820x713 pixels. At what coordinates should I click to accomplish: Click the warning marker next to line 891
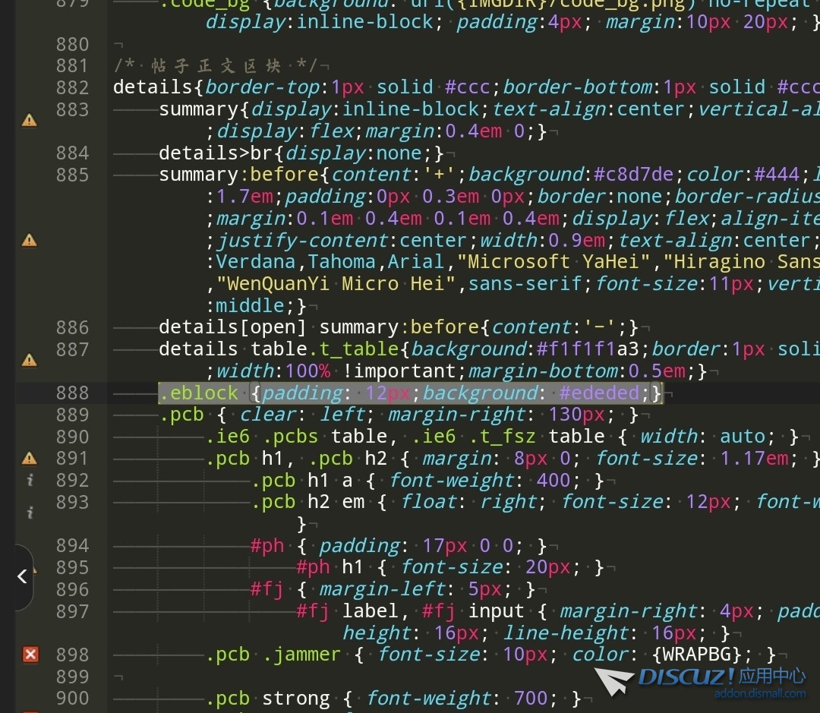click(x=29, y=459)
